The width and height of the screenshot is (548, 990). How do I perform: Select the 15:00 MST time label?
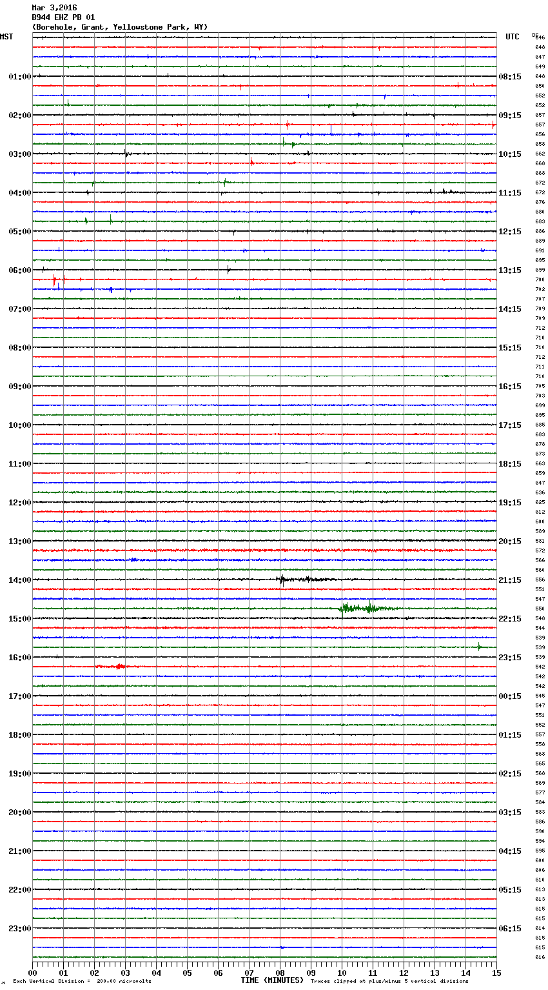click(20, 619)
